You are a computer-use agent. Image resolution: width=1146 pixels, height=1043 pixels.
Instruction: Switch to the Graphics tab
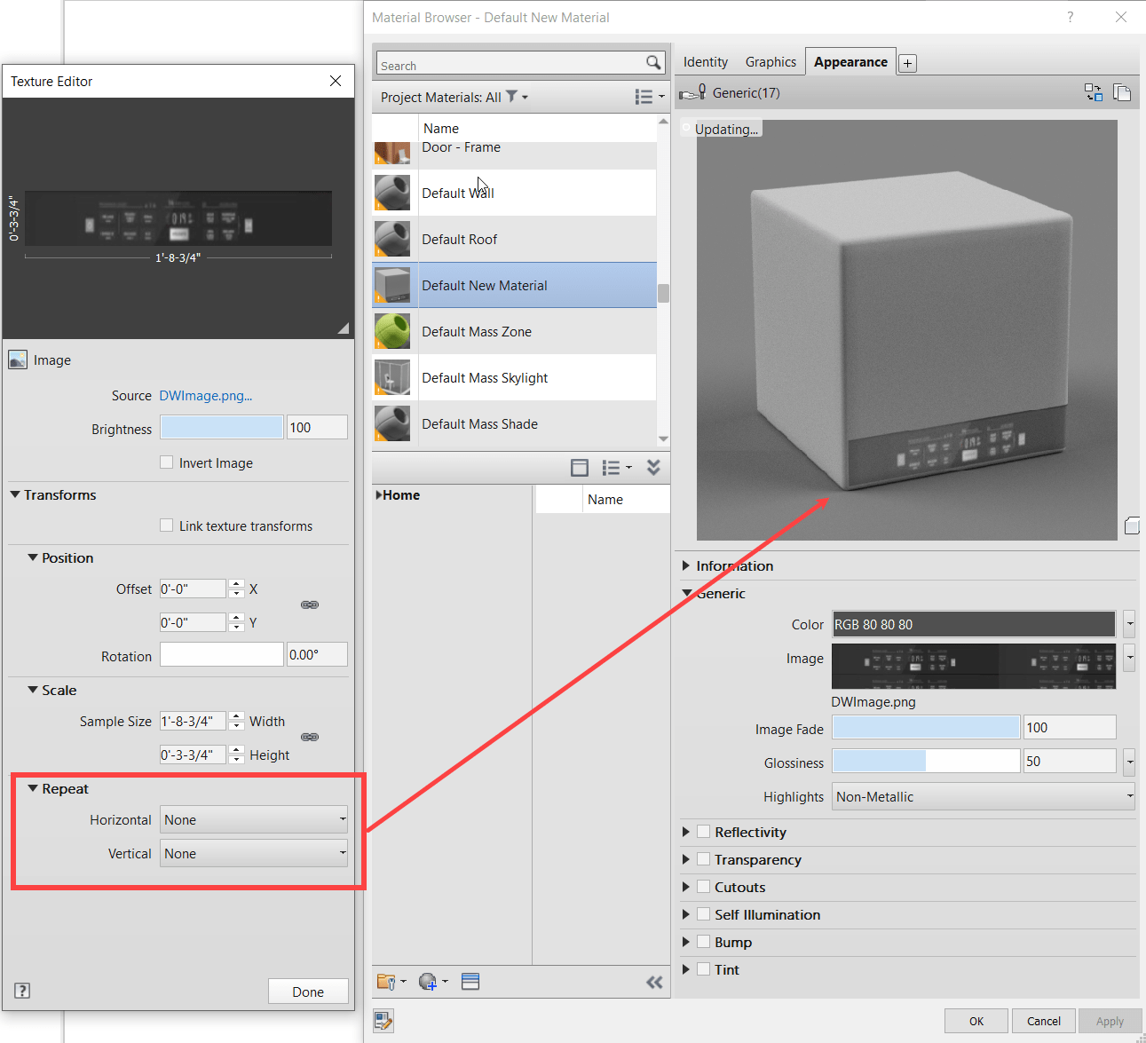[x=771, y=61]
